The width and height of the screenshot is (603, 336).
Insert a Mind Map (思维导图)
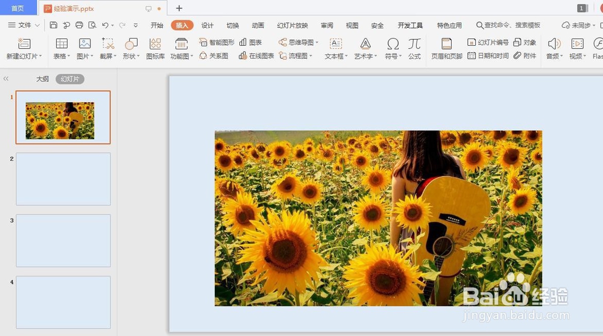click(298, 42)
